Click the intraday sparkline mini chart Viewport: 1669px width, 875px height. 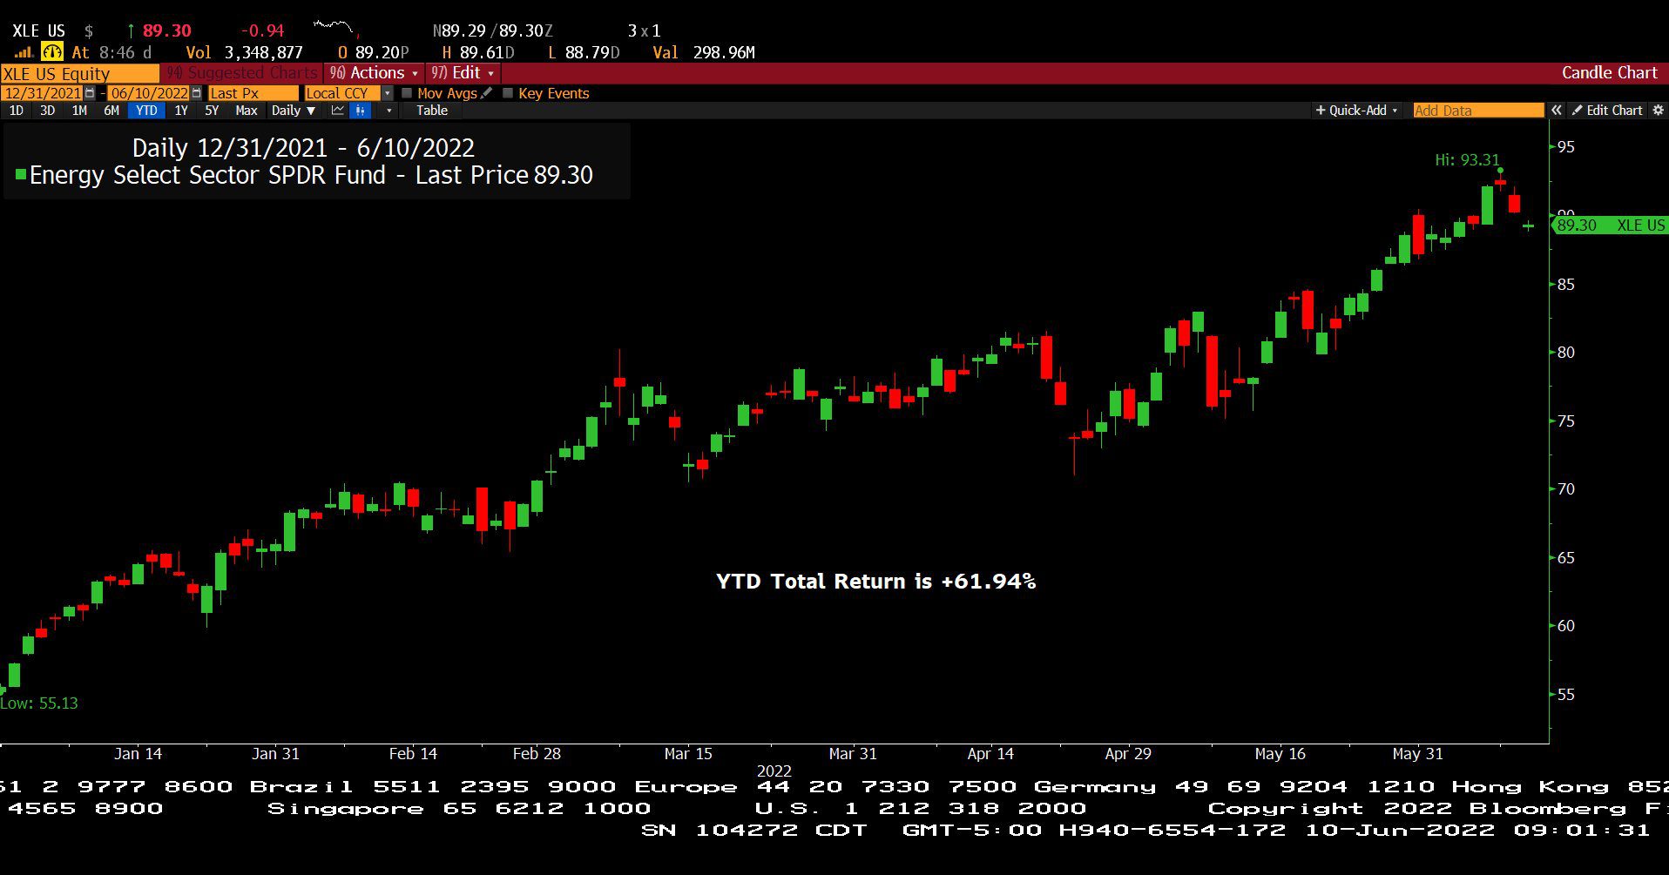335,29
